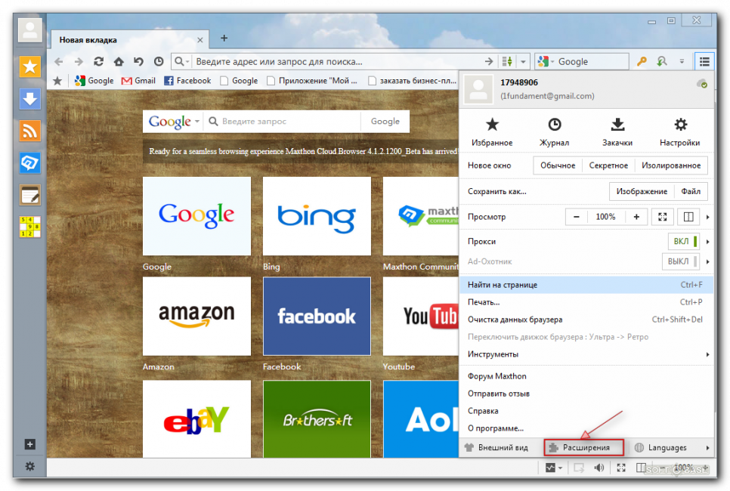The image size is (730, 491).
Task: Save the page as Изображение
Action: click(642, 192)
